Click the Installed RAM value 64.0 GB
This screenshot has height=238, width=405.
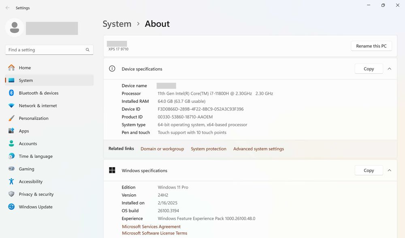[181, 102]
